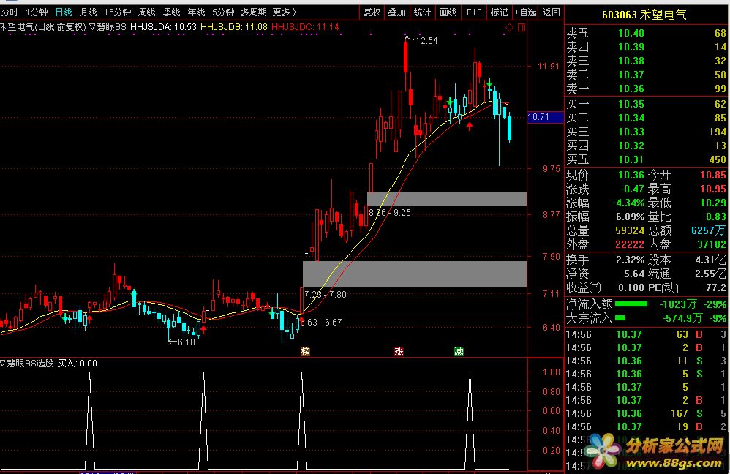Select the 季线 quarterly period
This screenshot has width=730, height=474.
click(x=171, y=12)
